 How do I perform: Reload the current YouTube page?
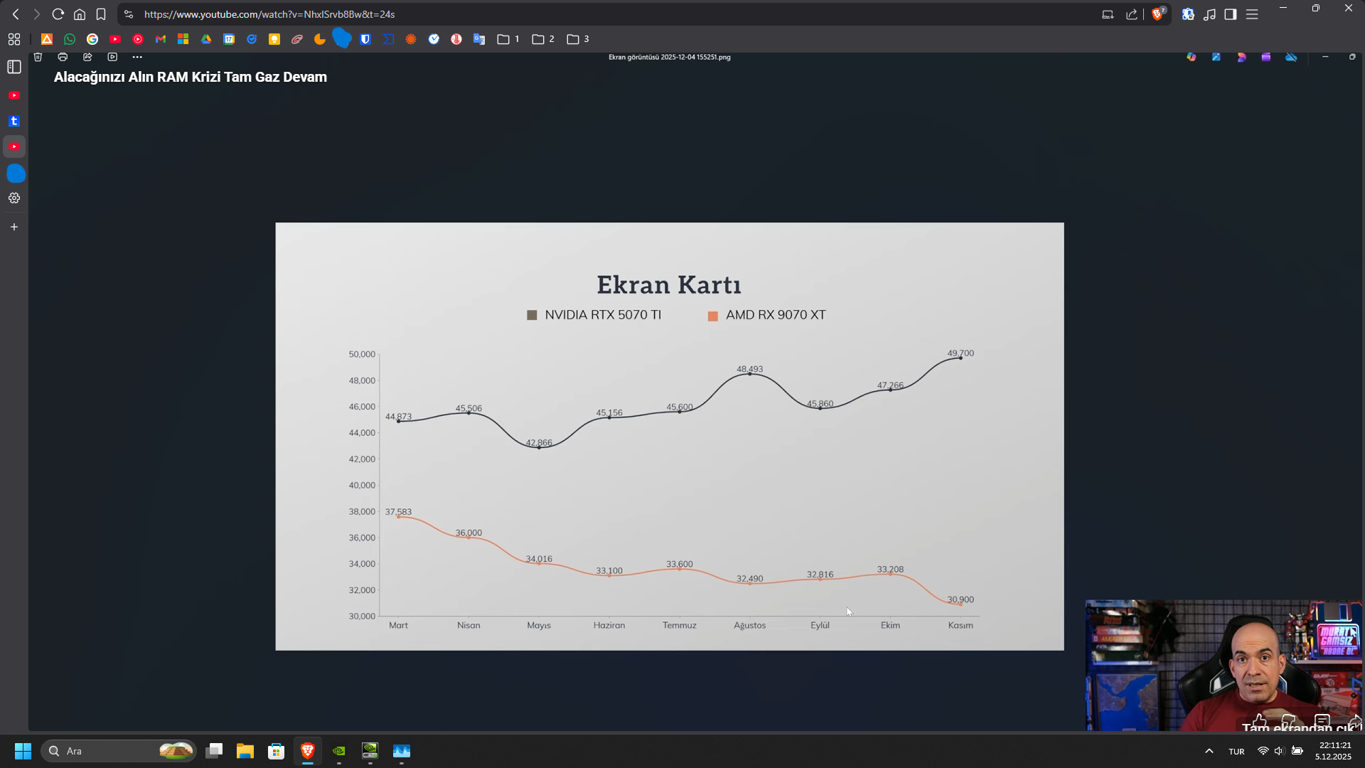[x=58, y=14]
